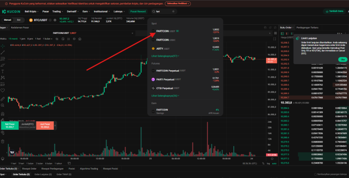Open the indicators icon in chart toolbar

coord(63,39)
